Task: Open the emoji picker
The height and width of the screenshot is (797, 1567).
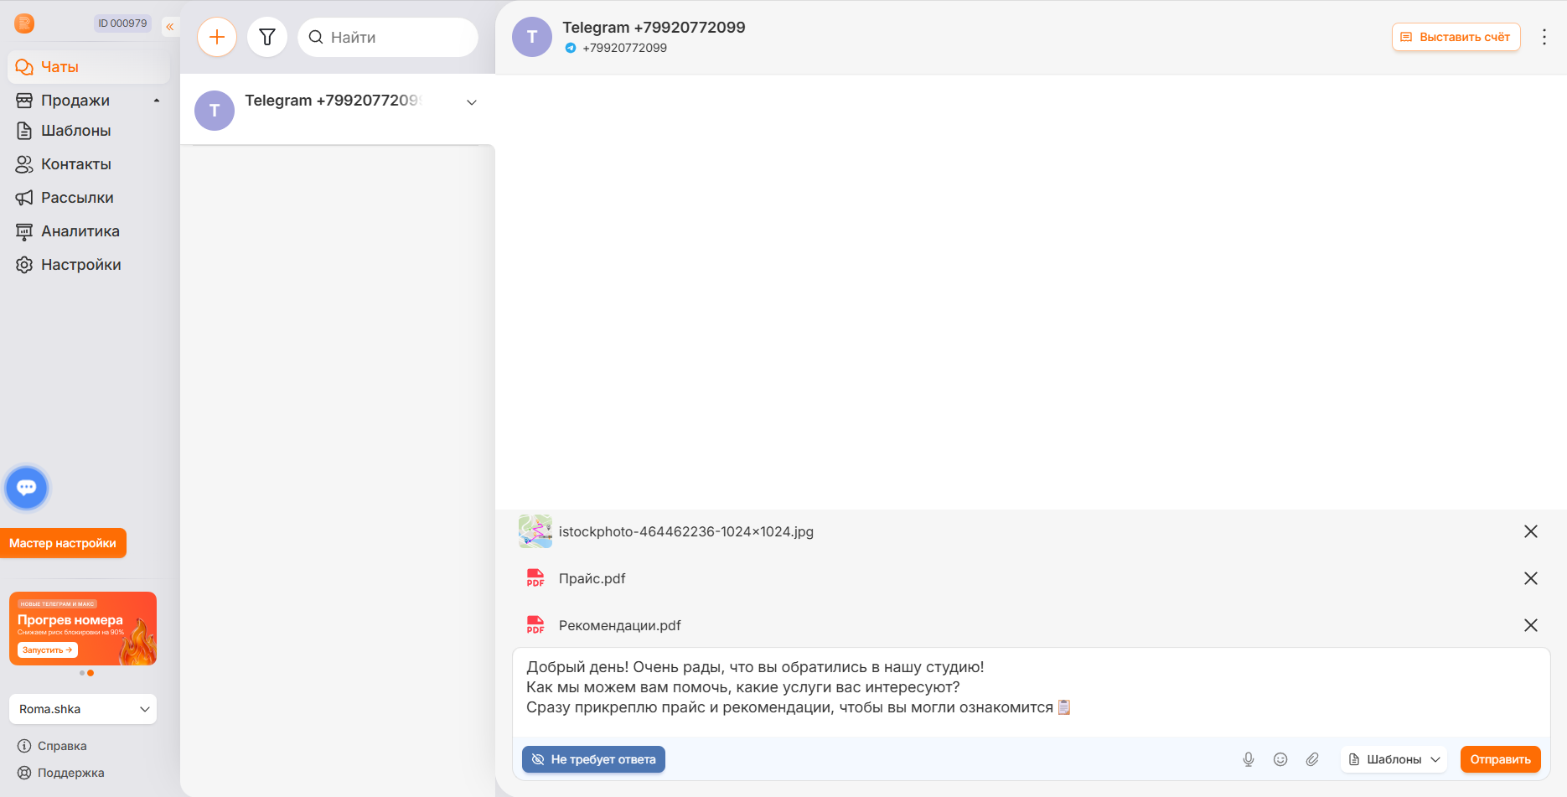Action: 1280,759
